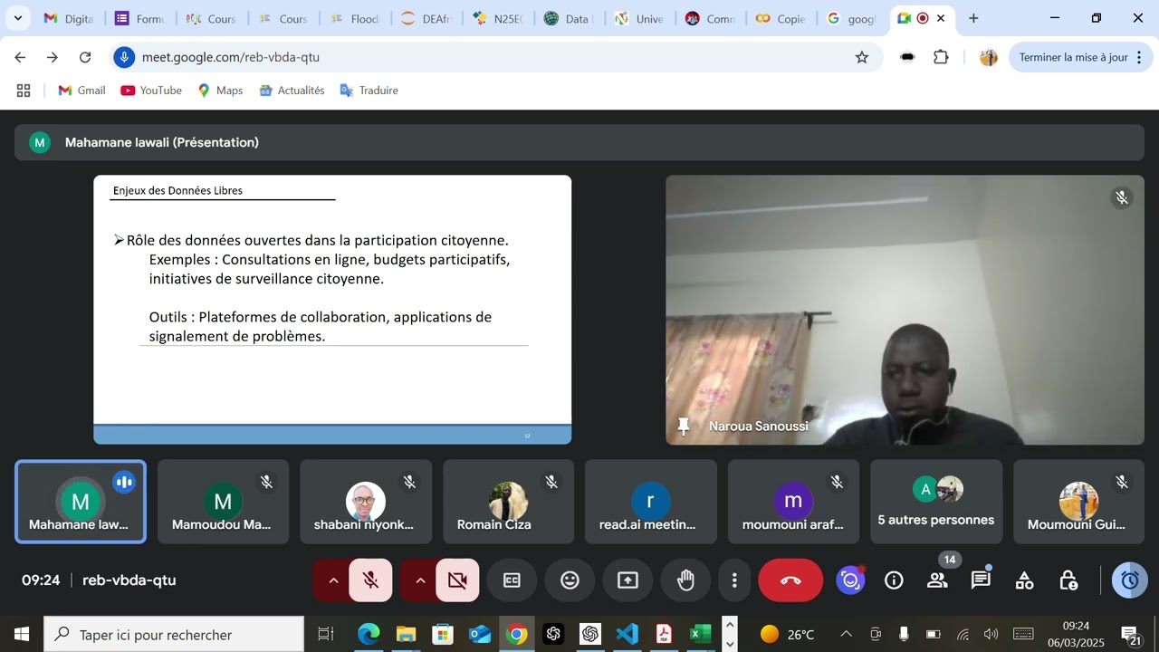Image resolution: width=1159 pixels, height=652 pixels.
Task: Open the apps grid in bookmarks bar
Action: [24, 91]
